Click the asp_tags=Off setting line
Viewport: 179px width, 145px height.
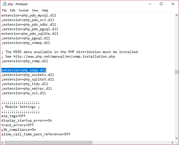click(x=13, y=116)
